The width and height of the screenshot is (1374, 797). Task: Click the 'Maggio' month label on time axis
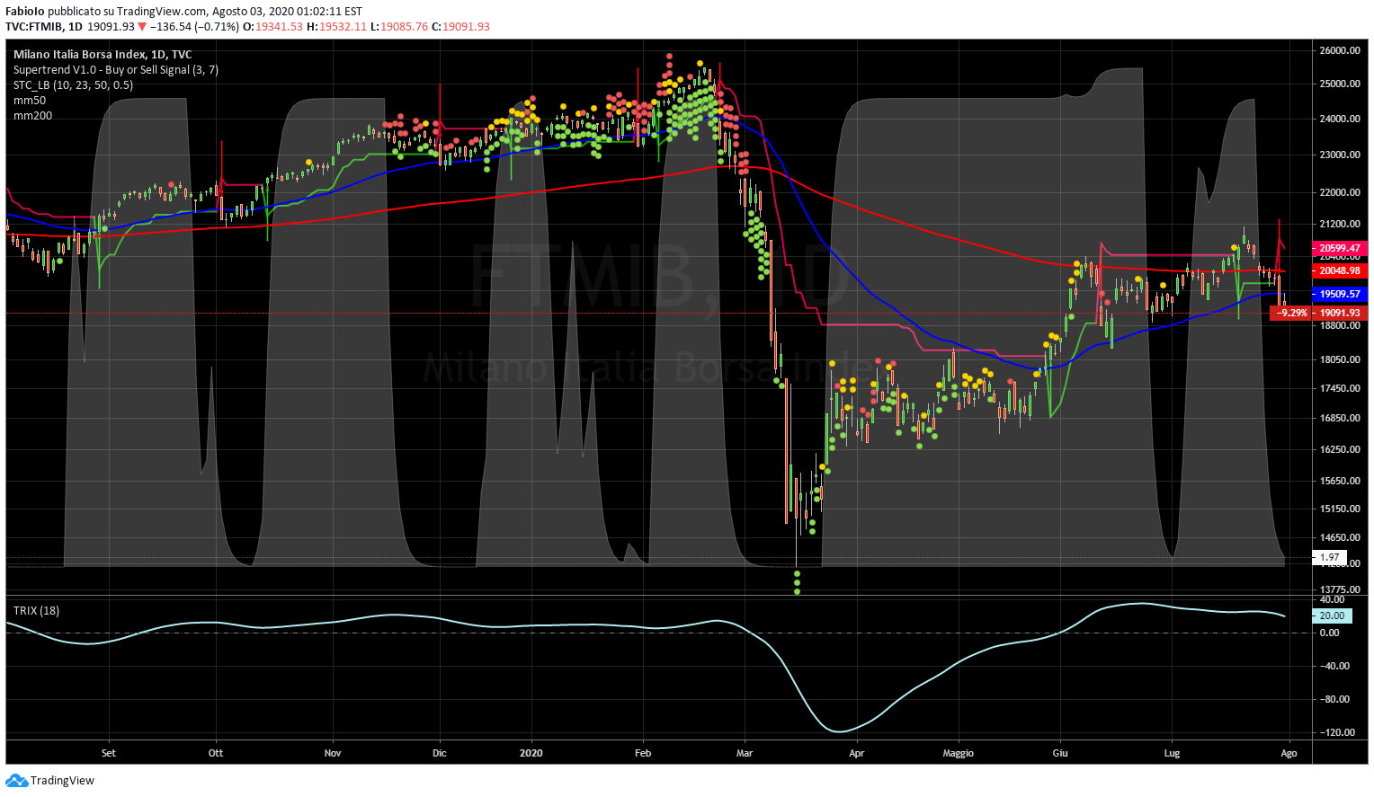click(x=959, y=753)
